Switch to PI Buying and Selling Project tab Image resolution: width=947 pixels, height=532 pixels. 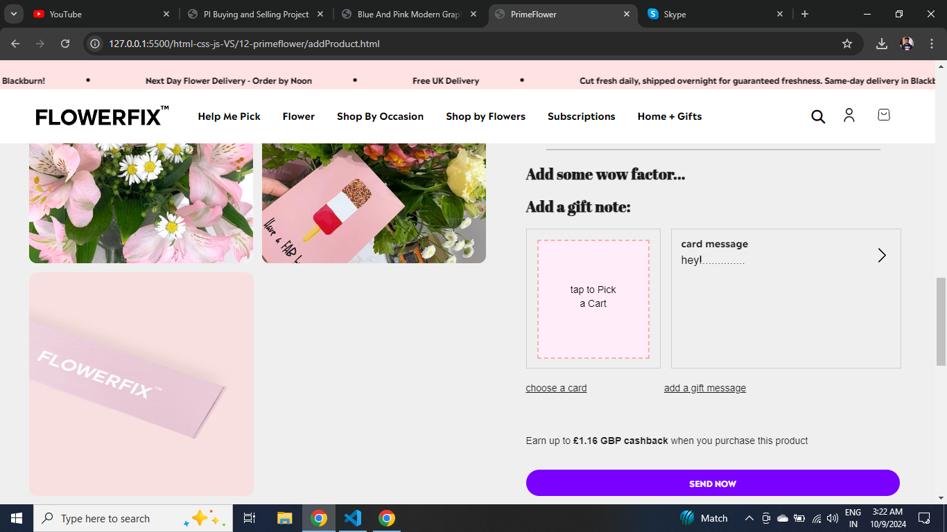(257, 14)
